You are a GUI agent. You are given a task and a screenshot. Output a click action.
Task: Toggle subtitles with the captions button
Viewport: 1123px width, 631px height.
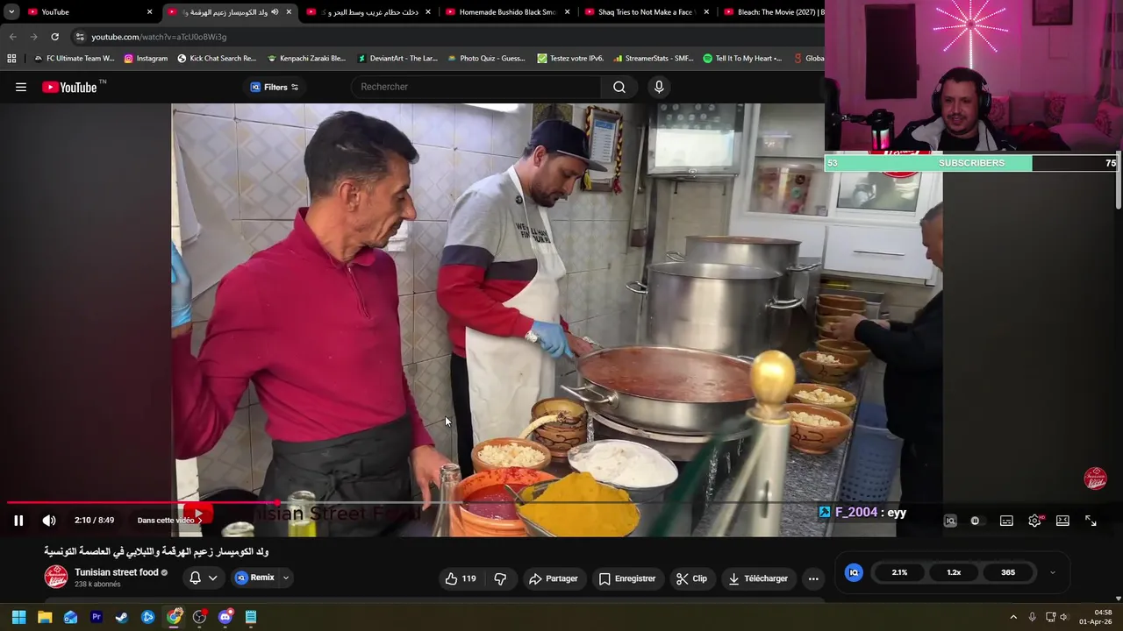coord(1006,521)
